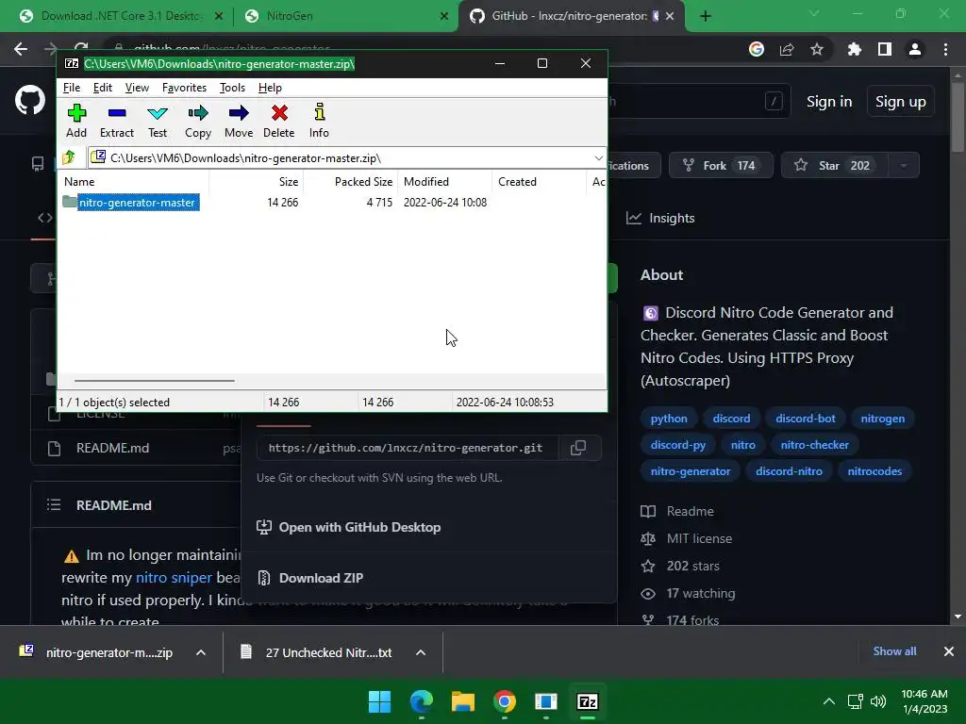This screenshot has width=966, height=724.
Task: Click Sign up on GitHub
Action: point(901,102)
